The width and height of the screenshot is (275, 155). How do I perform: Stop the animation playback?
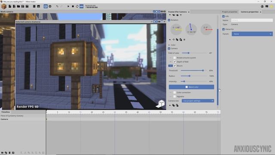pyautogui.click(x=73, y=6)
